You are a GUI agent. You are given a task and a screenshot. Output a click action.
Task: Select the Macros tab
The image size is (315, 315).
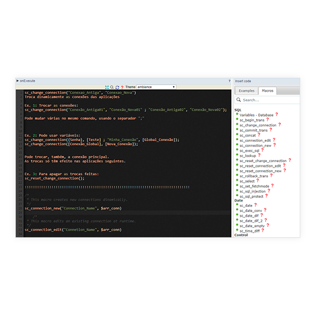click(x=267, y=91)
